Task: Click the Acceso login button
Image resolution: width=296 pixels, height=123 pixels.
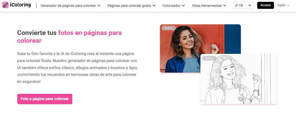Action: [265, 5]
